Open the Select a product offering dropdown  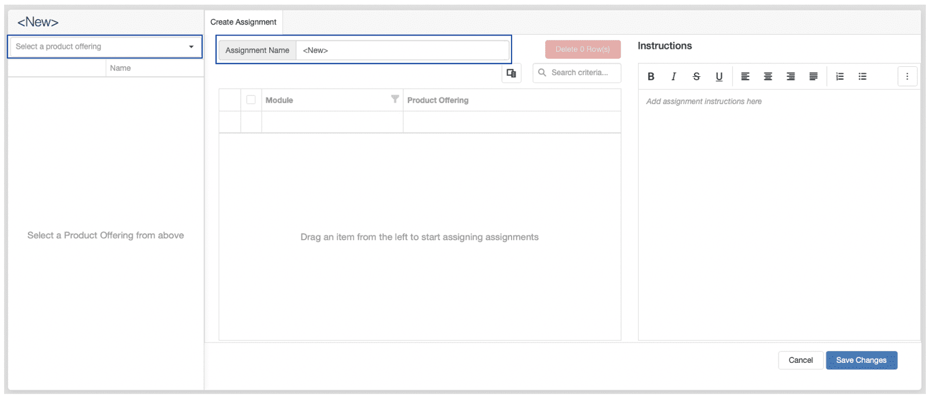(x=105, y=47)
